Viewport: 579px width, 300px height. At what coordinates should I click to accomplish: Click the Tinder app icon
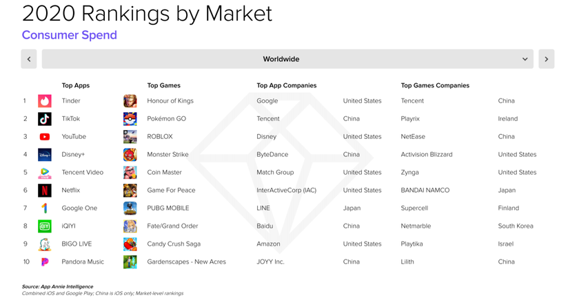45,101
